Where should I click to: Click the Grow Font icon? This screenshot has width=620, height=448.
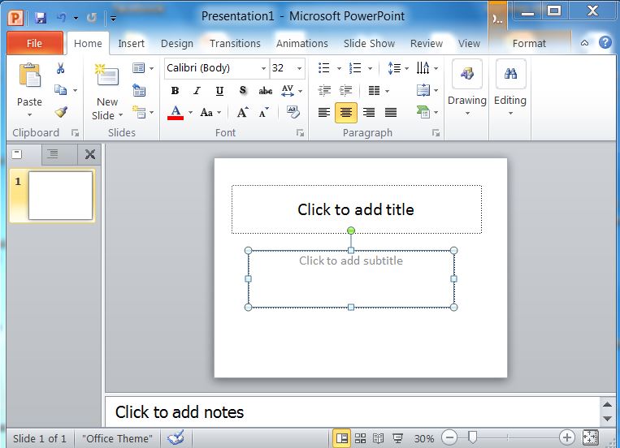coord(242,113)
